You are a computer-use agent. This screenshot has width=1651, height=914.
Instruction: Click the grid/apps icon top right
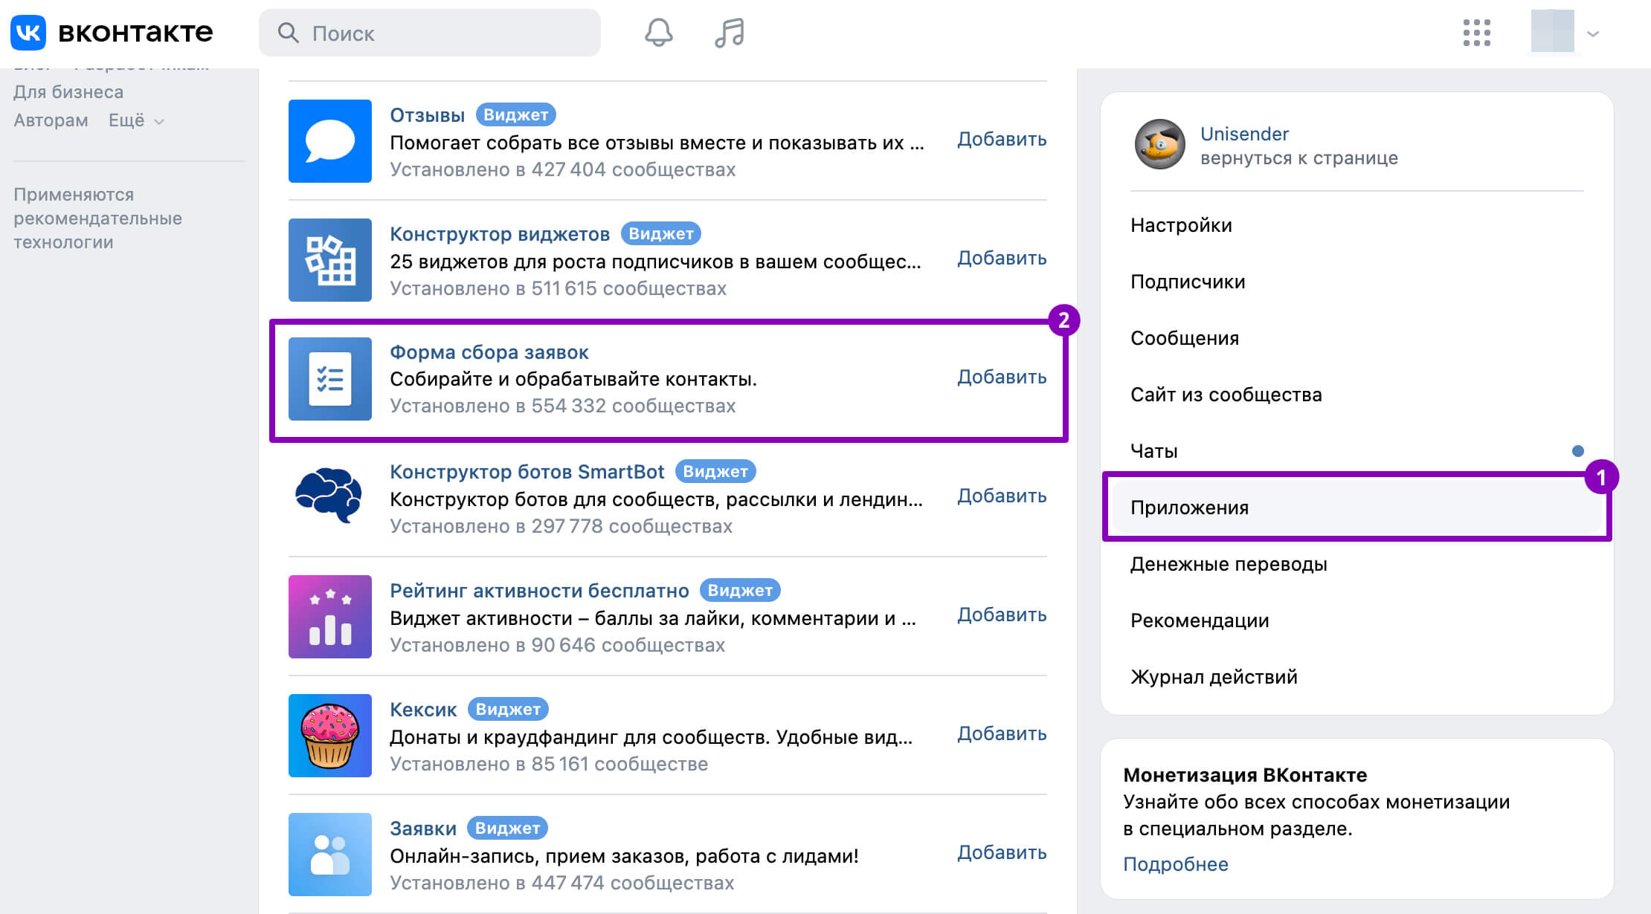pyautogui.click(x=1476, y=31)
